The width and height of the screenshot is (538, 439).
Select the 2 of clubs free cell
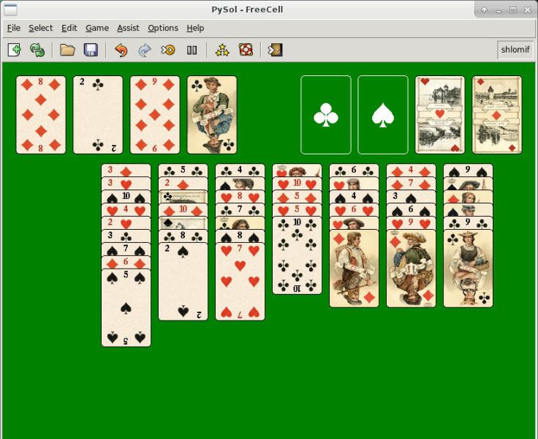tap(98, 115)
